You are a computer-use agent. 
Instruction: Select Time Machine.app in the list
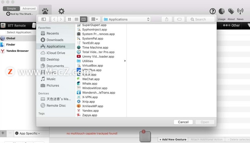point(101,47)
